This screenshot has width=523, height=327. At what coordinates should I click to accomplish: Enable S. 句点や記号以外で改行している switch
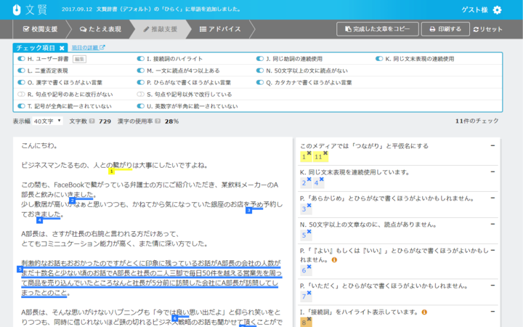(x=141, y=94)
